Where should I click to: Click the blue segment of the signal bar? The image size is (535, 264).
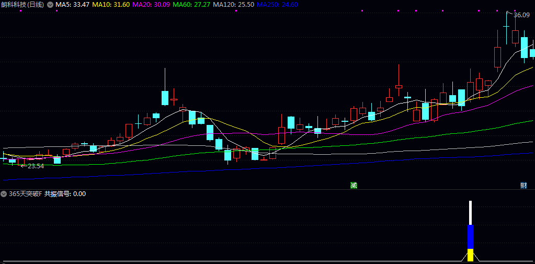tap(471, 237)
